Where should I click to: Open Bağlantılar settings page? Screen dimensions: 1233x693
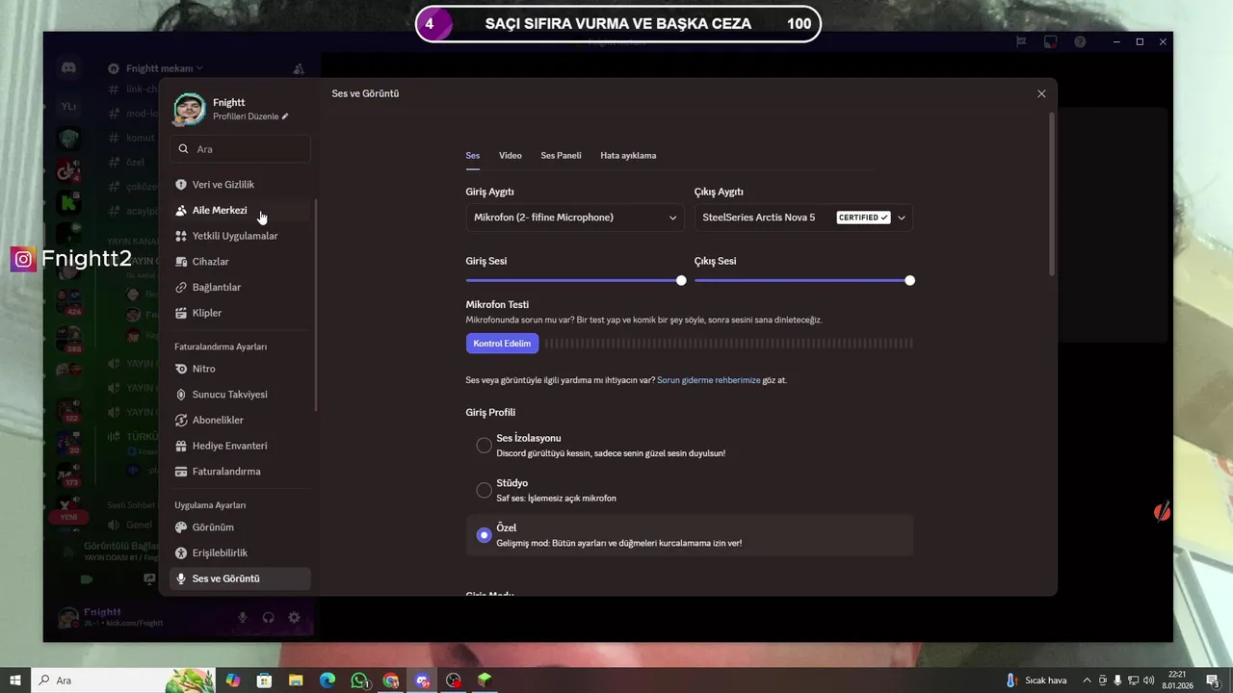(x=240, y=287)
